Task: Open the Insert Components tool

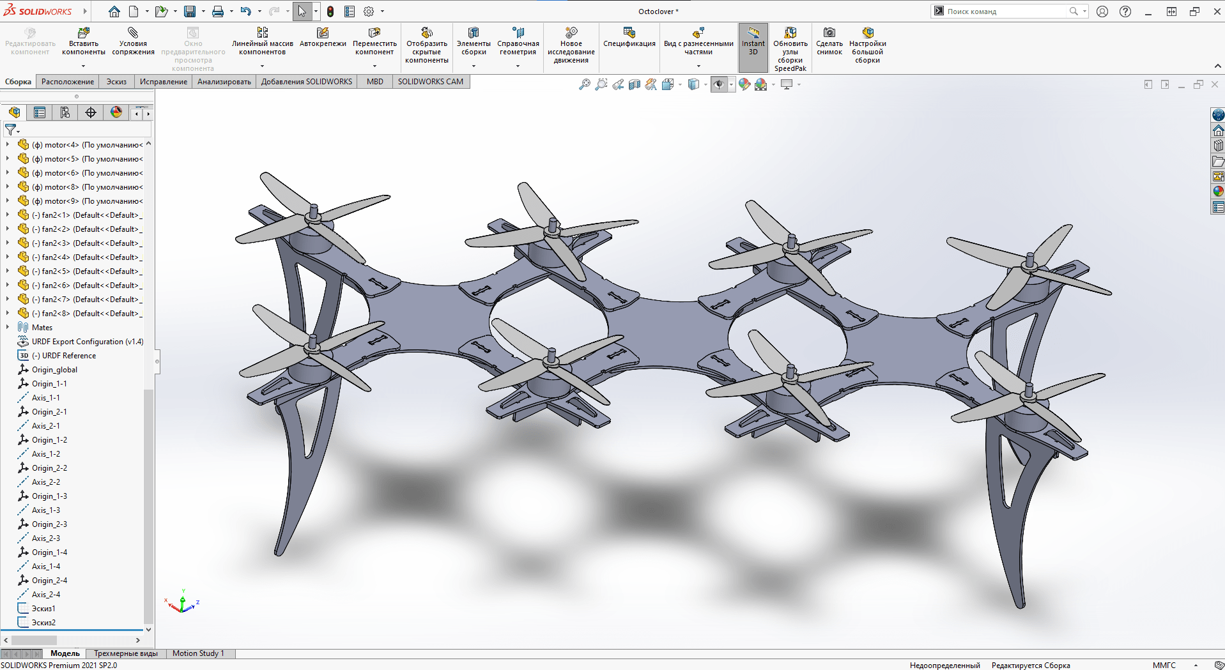Action: [x=83, y=42]
